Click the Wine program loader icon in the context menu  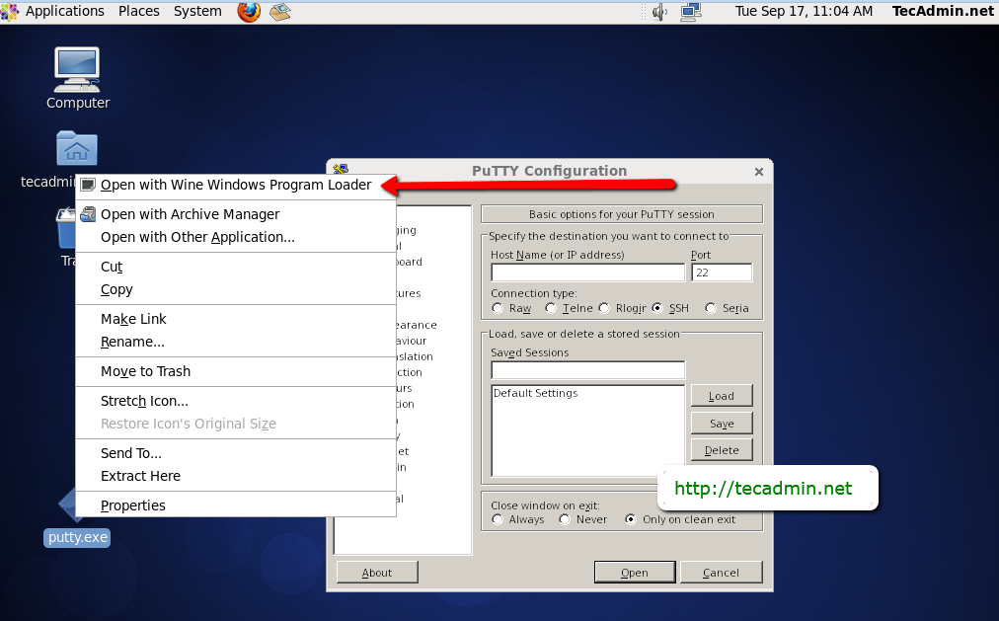click(x=88, y=186)
